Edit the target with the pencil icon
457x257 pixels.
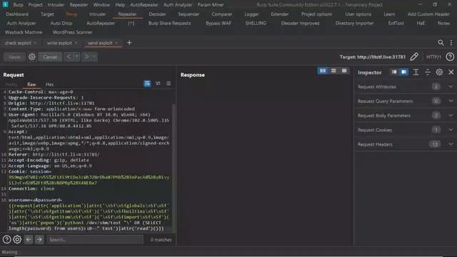tap(414, 57)
